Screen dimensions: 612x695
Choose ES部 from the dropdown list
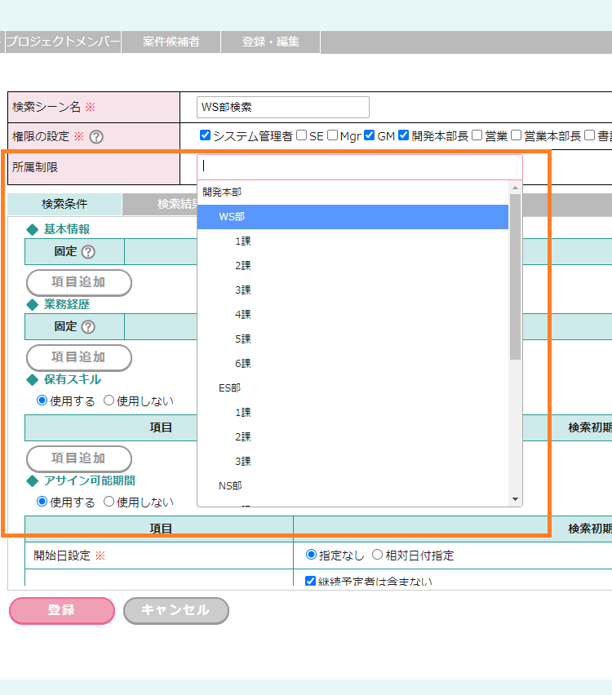pos(230,388)
